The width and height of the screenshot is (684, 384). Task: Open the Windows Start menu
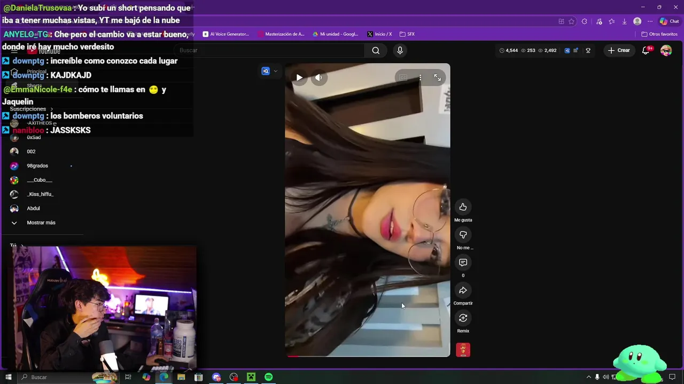9,377
